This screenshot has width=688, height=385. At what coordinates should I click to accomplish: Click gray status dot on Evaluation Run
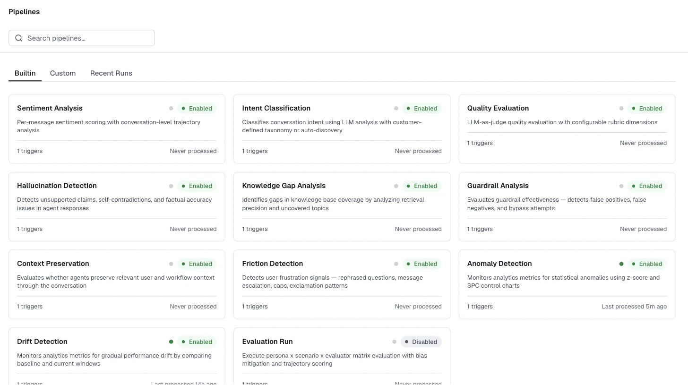[394, 342]
